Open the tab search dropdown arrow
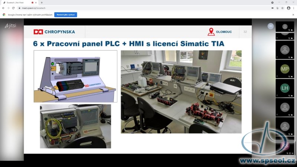297x167 pixels. click(x=272, y=3)
